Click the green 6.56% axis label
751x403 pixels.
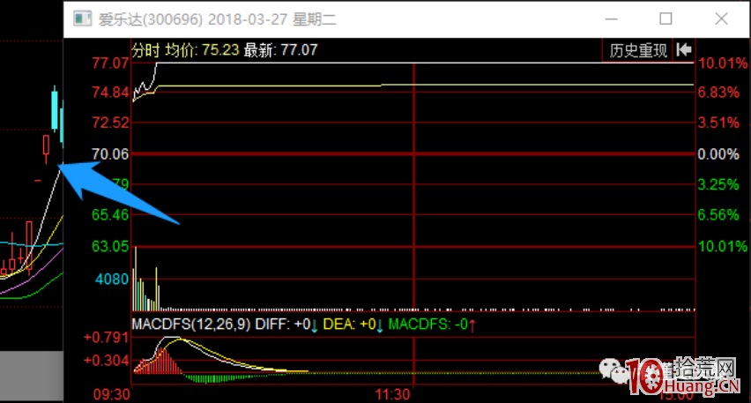[x=718, y=214]
